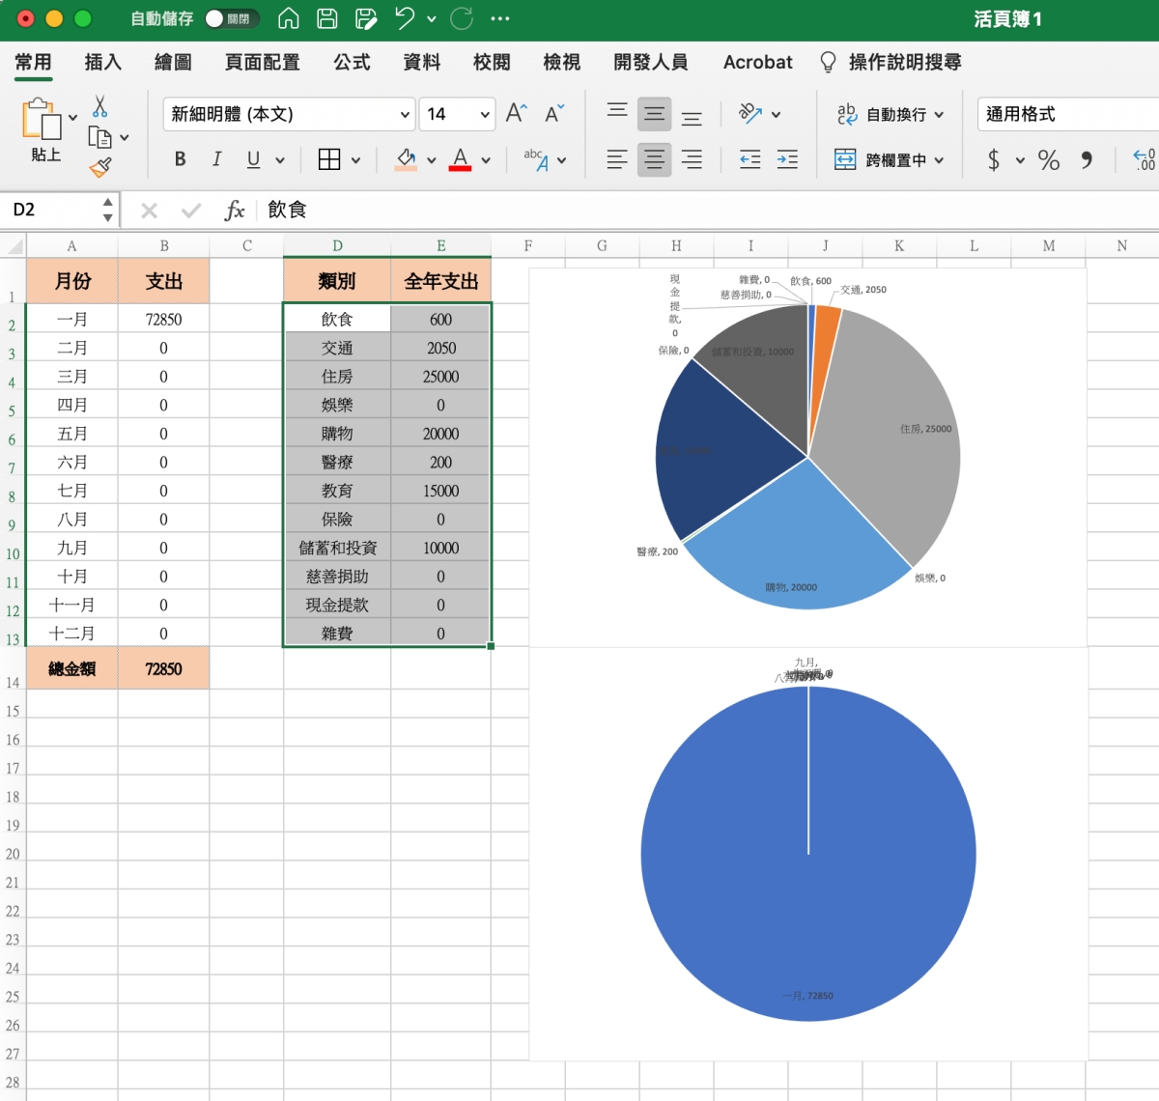
Task: Increase font size with larger A
Action: 517,114
